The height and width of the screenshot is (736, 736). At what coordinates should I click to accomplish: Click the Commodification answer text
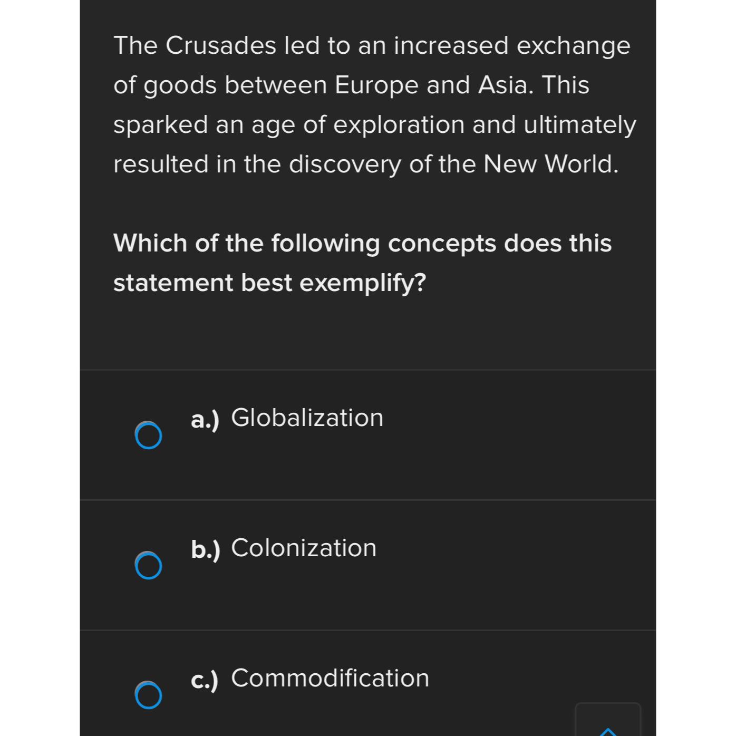click(330, 679)
